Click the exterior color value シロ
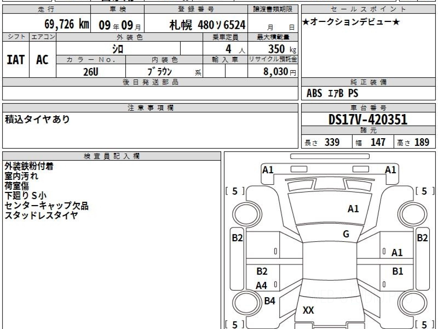438x329 pixels. tap(118, 48)
